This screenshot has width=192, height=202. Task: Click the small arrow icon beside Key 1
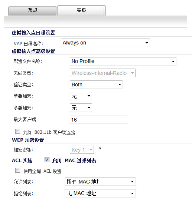[x=100, y=148]
